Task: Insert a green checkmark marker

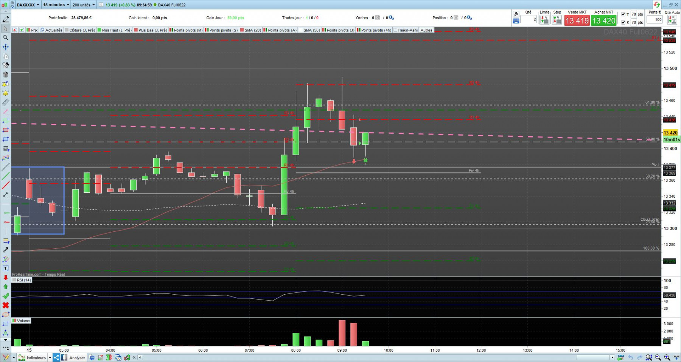Action: point(6,296)
